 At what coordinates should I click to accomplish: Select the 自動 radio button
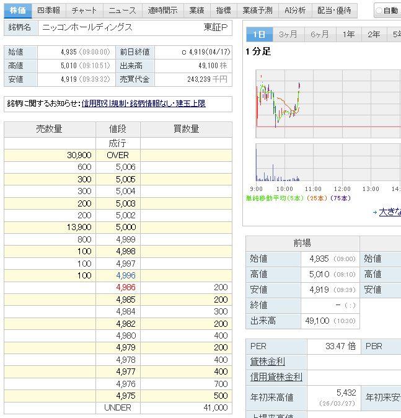click(x=379, y=11)
